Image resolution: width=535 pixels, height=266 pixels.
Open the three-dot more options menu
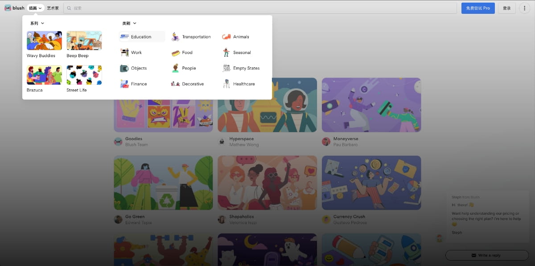point(524,8)
